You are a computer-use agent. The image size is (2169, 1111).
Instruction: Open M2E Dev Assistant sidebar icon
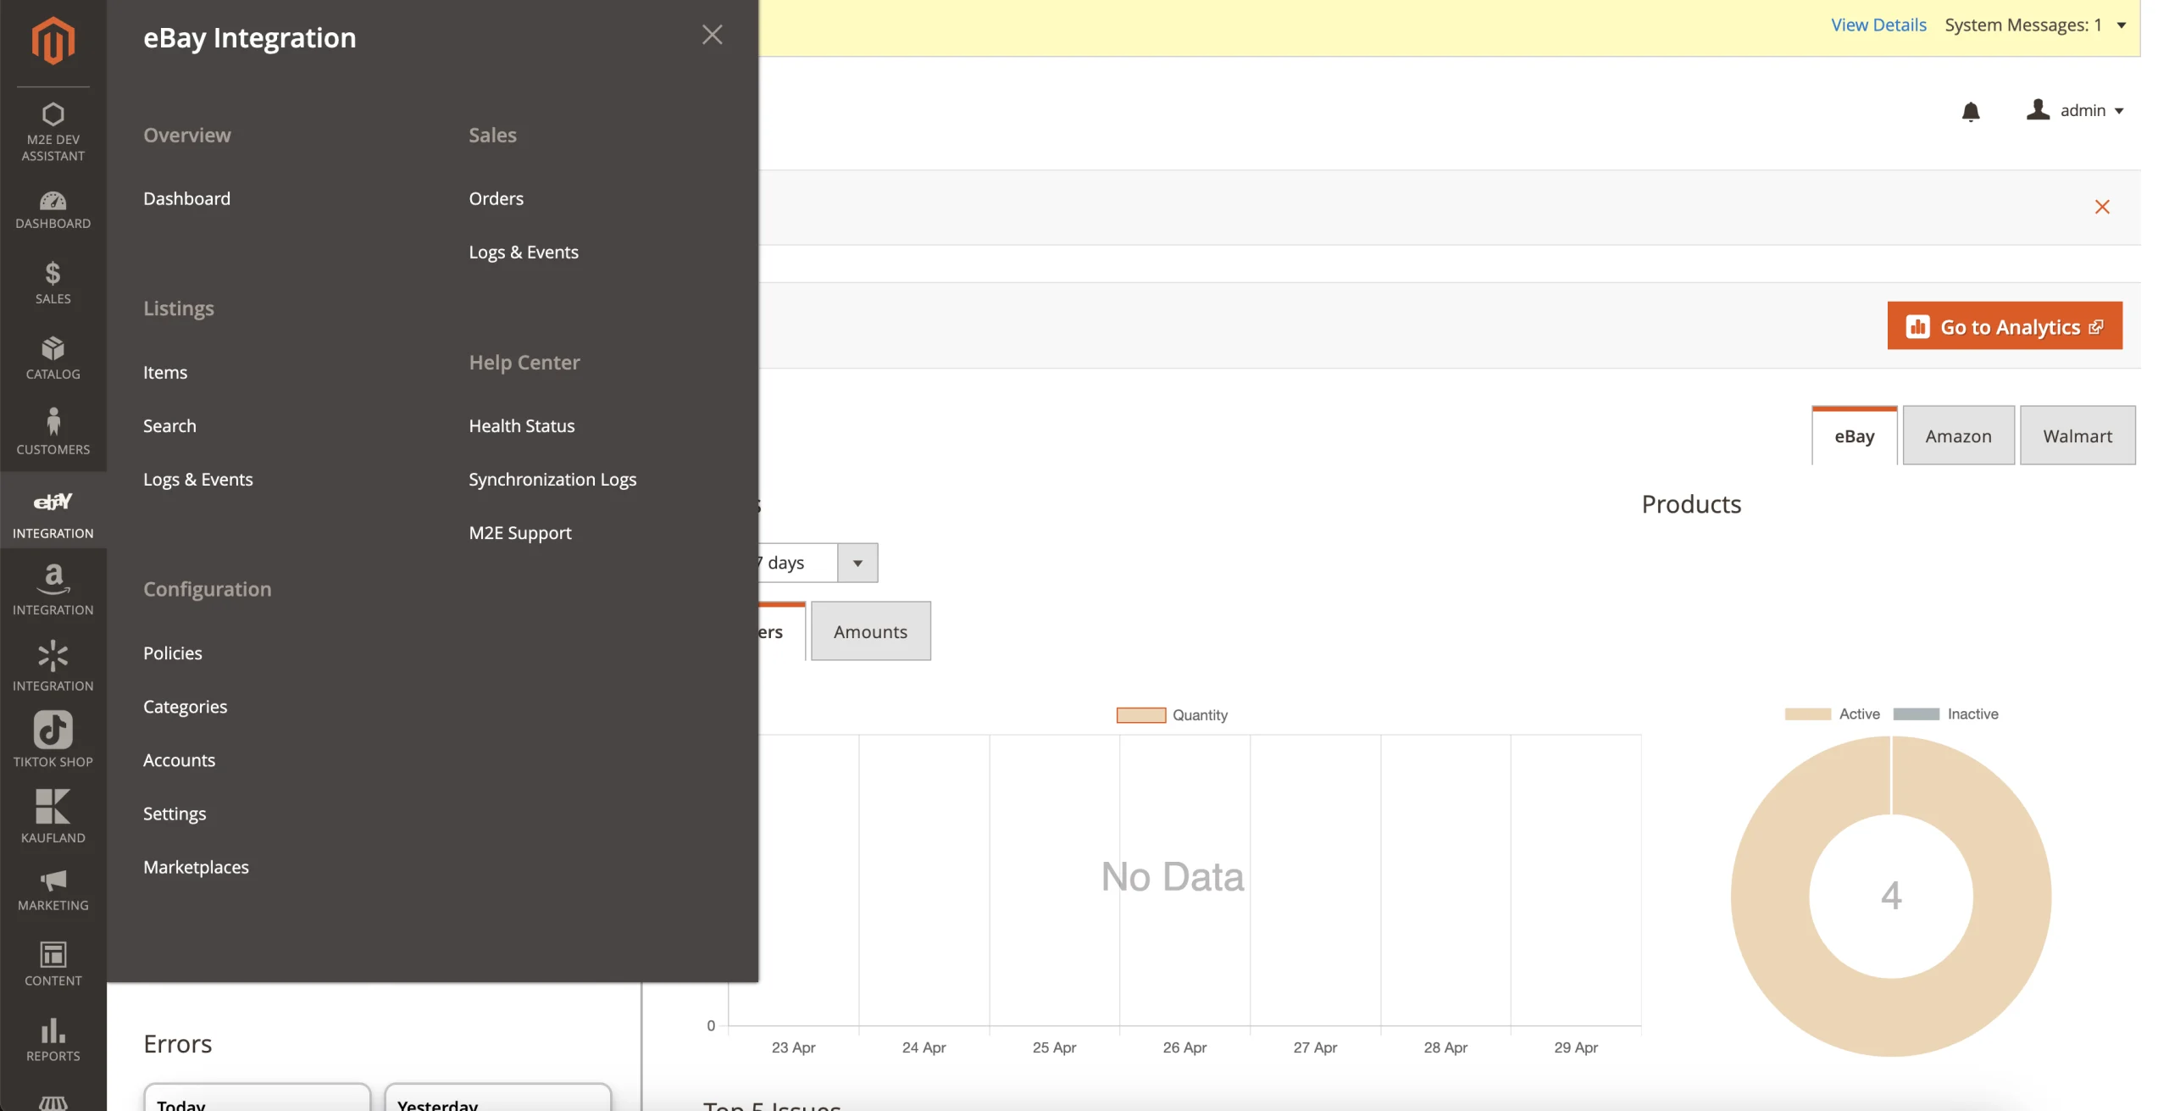coord(53,131)
